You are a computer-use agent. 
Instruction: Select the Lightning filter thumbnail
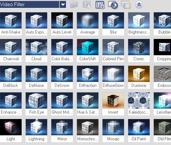tap(36, 127)
